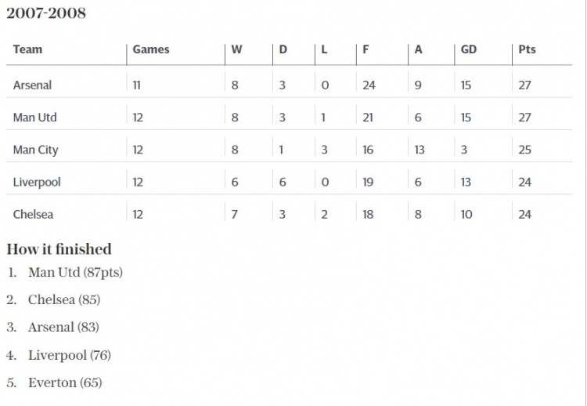The width and height of the screenshot is (587, 406).
Task: Select Chelsea (85) in finished list
Action: tap(64, 300)
